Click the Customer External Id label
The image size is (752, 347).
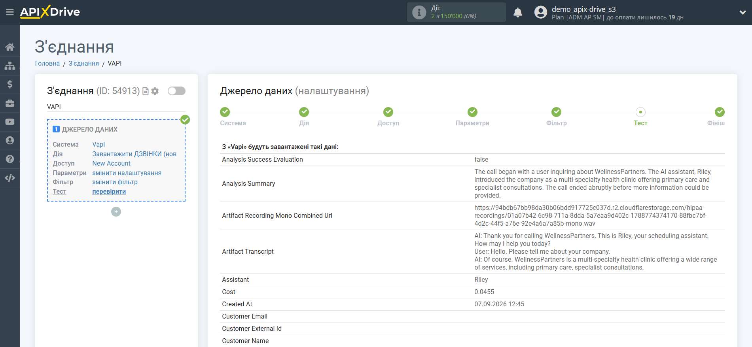(252, 328)
